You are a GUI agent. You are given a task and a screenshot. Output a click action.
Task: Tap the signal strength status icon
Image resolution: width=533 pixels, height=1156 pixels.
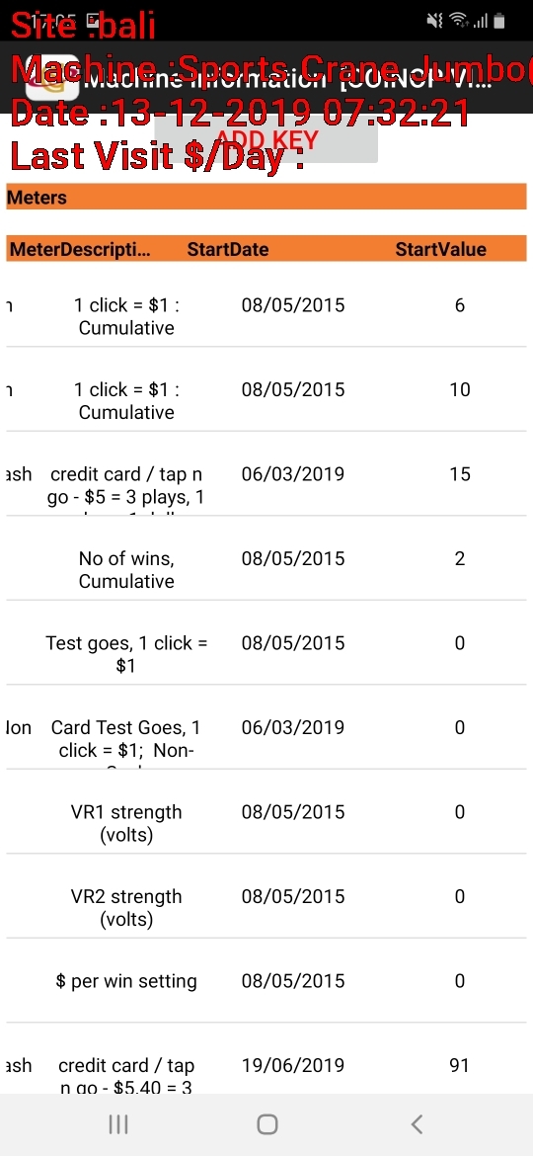click(480, 21)
